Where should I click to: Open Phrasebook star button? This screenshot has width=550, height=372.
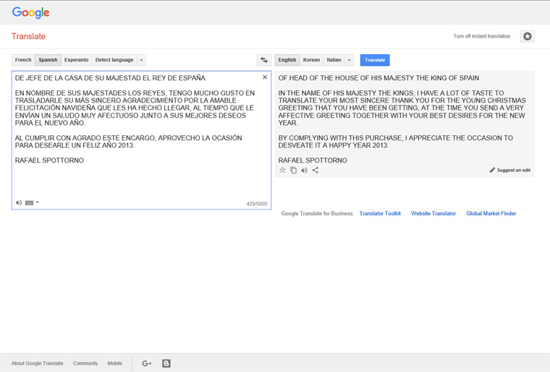tap(527, 36)
